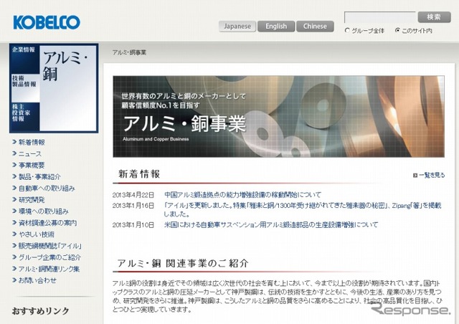Open 自動車への取り組み sidebar link
Viewport: 459px width, 324px height.
[47, 189]
